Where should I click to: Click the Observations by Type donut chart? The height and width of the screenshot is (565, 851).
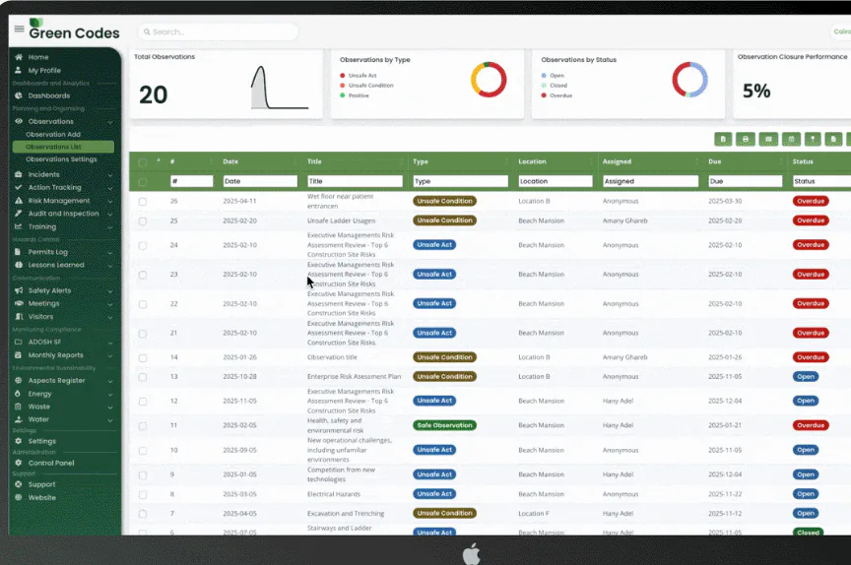tap(489, 80)
